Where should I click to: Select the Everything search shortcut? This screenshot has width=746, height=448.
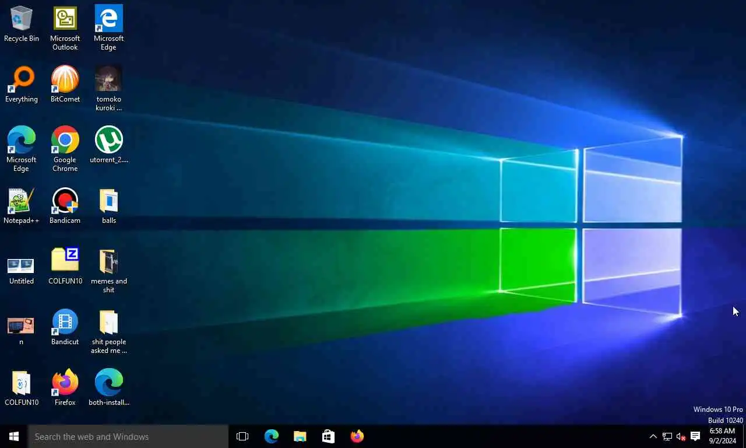22,85
